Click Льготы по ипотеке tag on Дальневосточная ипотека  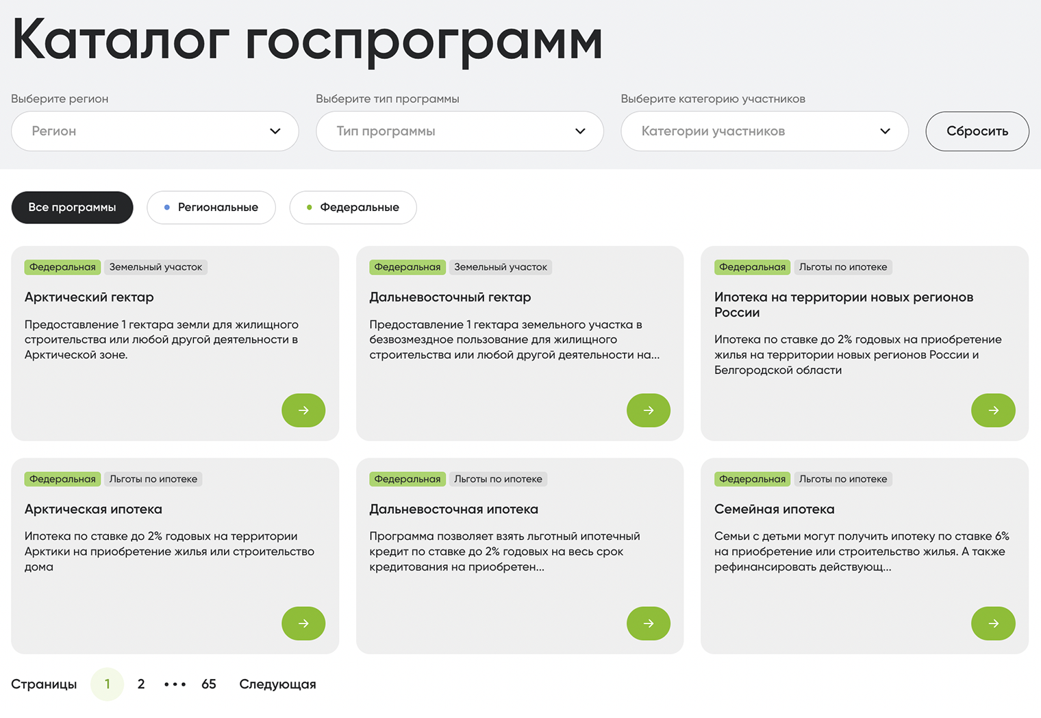[498, 479]
